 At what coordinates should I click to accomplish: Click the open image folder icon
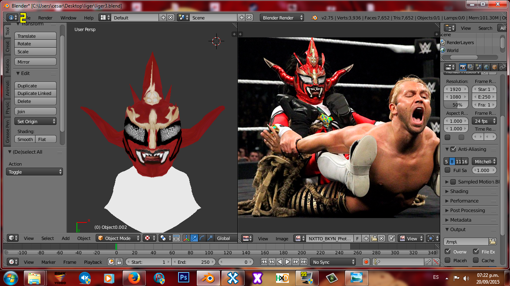point(374,238)
